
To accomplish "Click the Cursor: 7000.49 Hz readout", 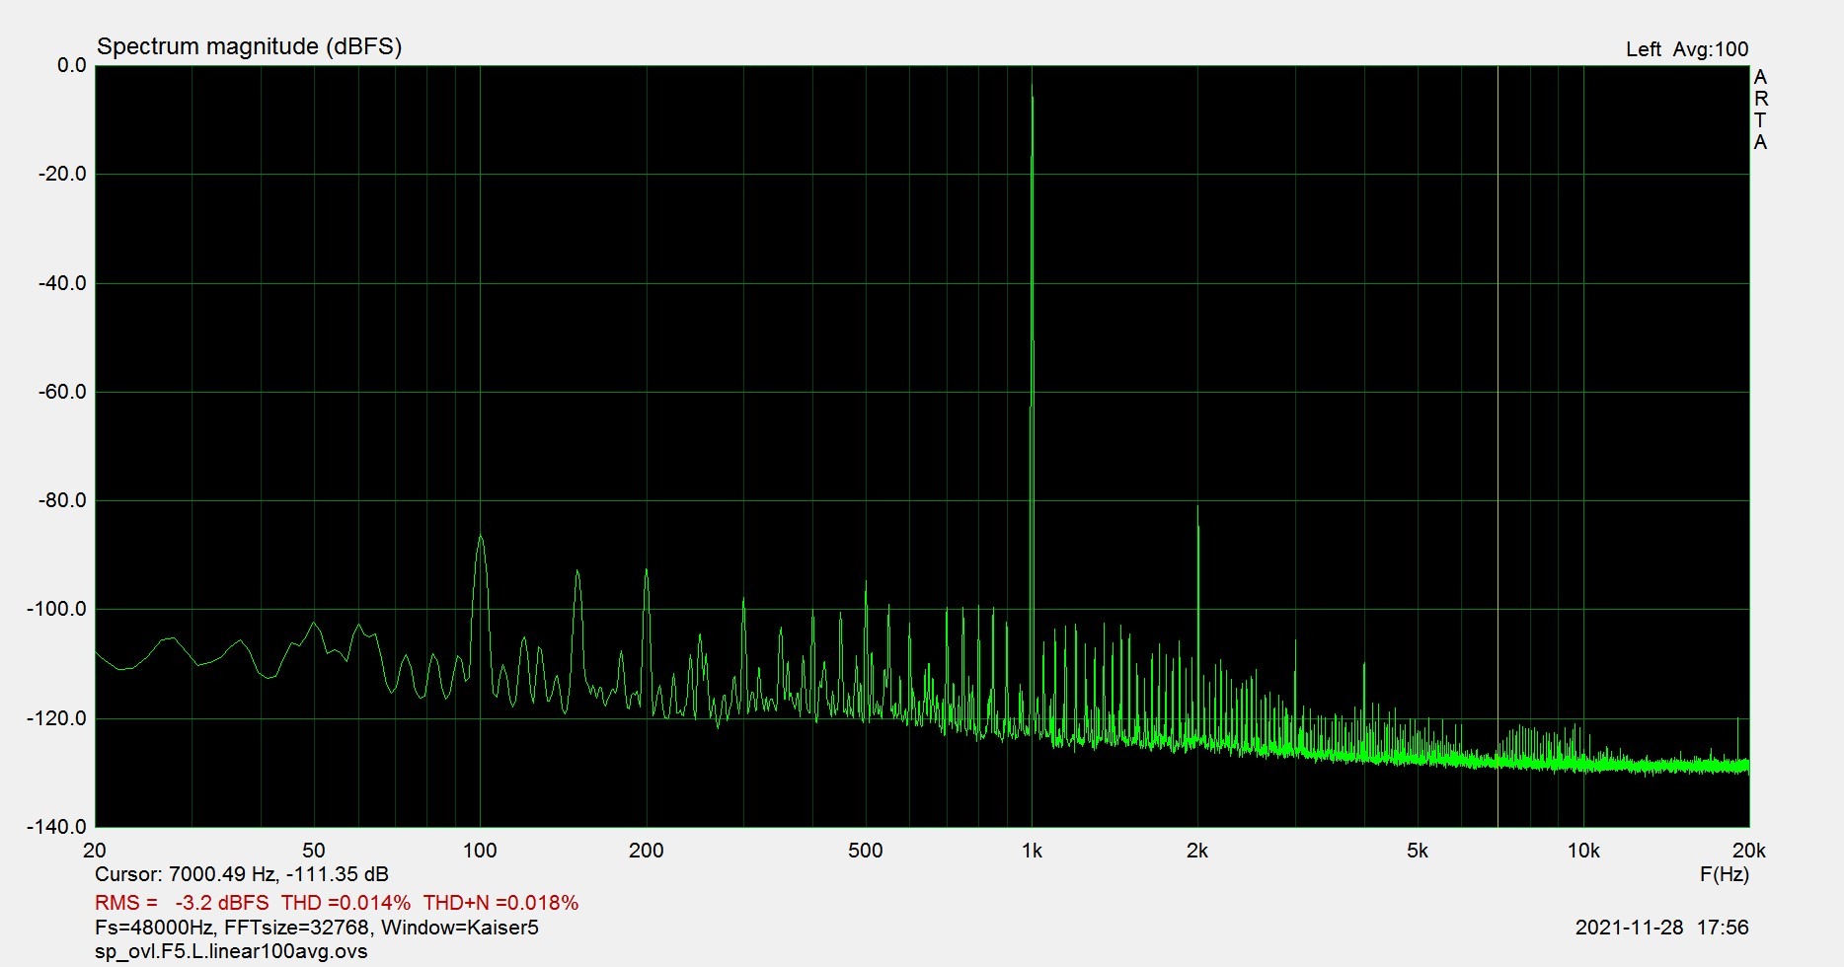I will coord(242,874).
